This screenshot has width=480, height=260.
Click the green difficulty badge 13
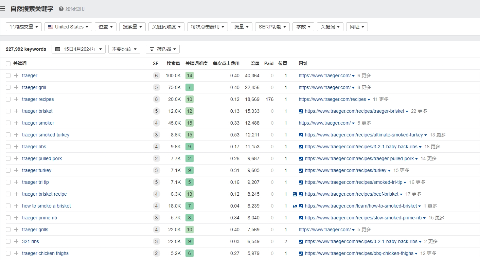tap(190, 194)
